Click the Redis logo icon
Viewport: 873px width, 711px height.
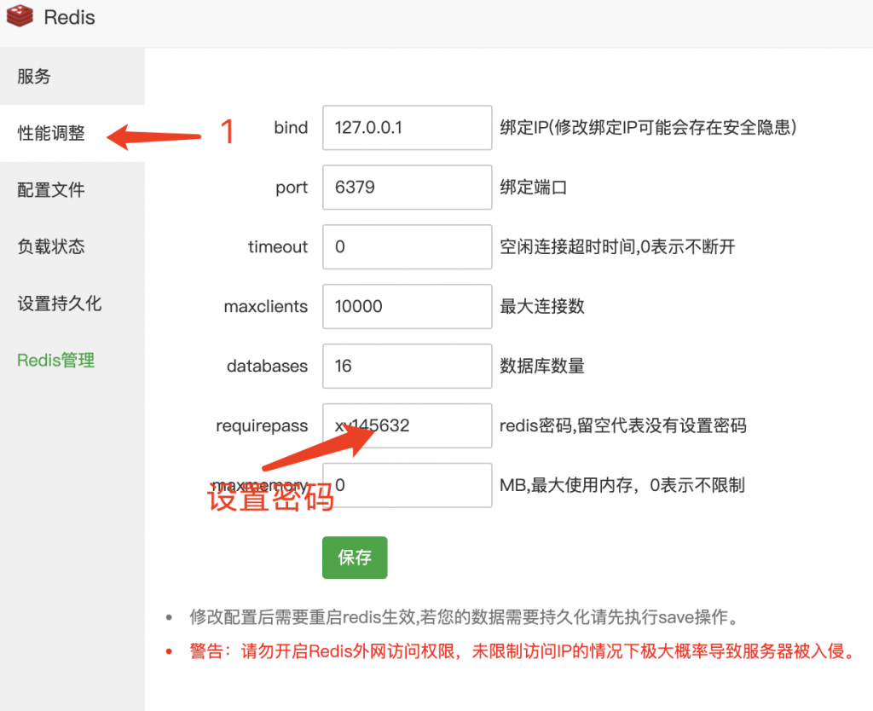click(20, 15)
